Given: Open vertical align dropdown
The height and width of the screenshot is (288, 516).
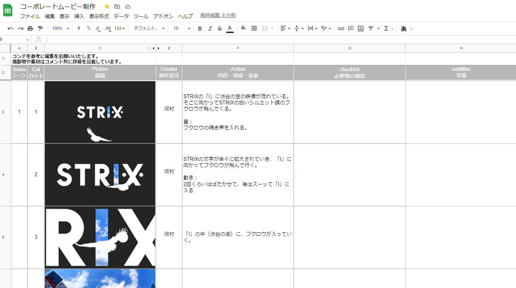Looking at the screenshot, I should click(299, 29).
